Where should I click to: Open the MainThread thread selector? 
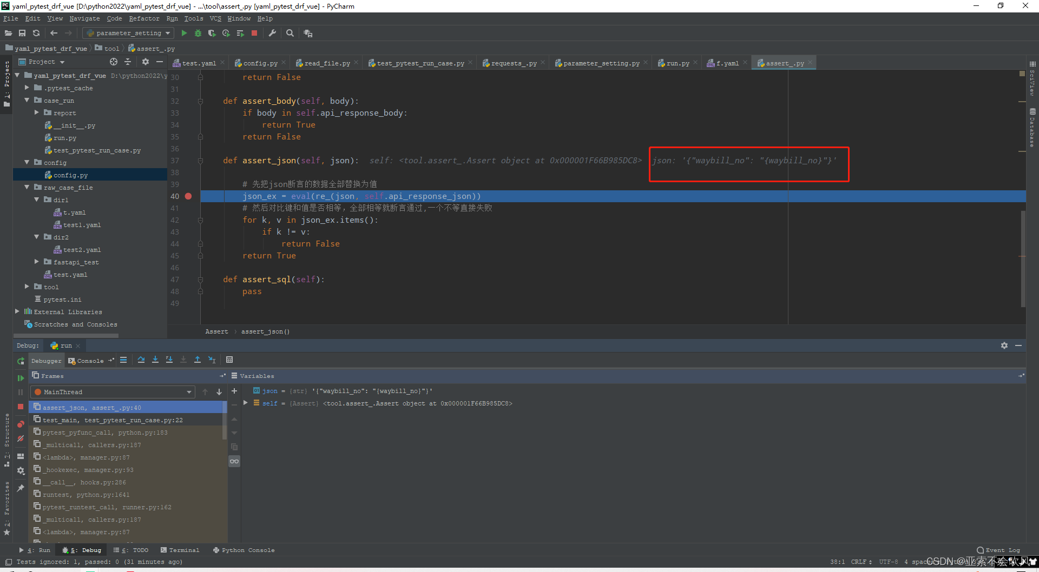pos(113,392)
